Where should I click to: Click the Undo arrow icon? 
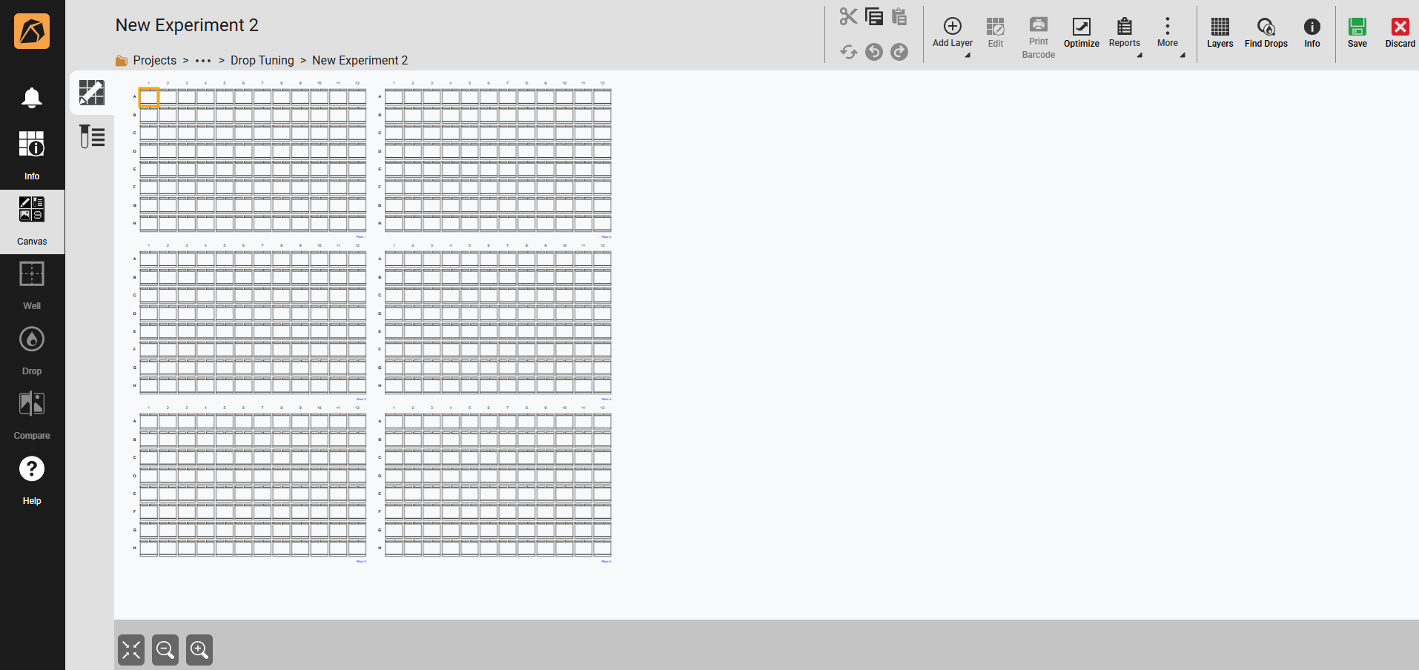[x=874, y=52]
